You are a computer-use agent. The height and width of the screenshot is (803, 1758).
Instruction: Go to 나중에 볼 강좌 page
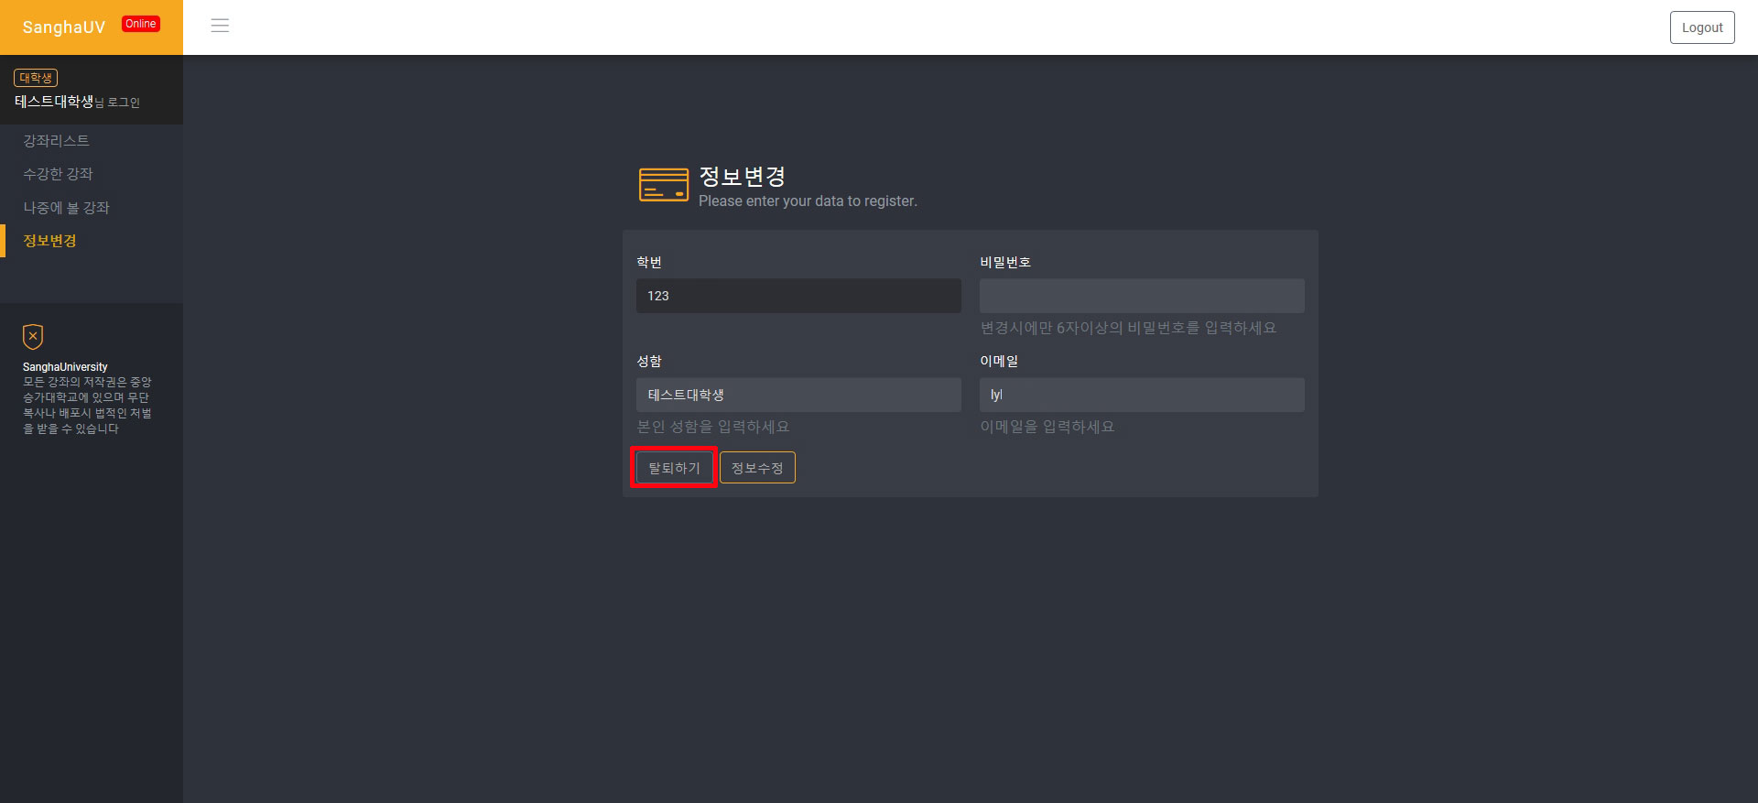pos(66,208)
